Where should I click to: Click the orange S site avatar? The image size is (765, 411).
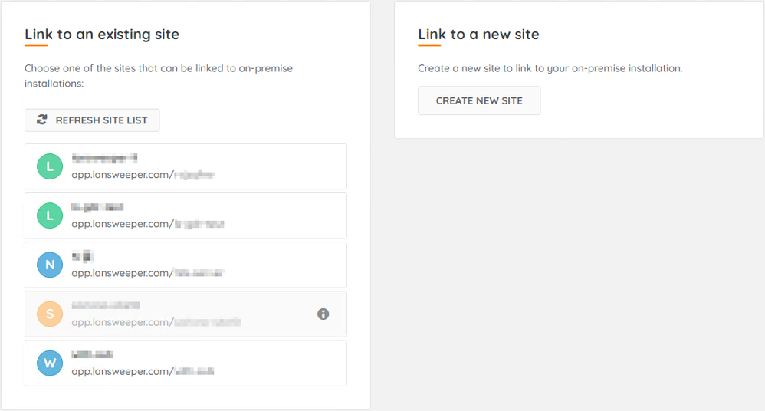tap(50, 314)
